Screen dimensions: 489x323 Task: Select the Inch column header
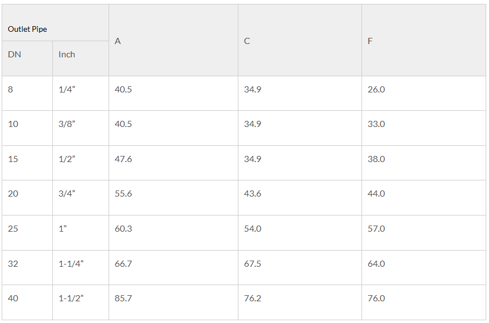coord(80,58)
